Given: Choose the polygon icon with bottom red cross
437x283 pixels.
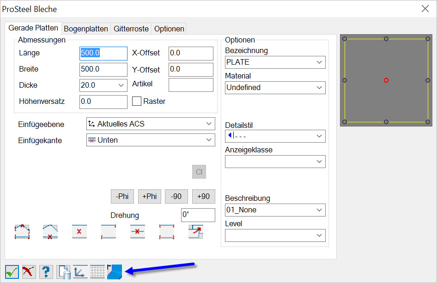Looking at the screenshot, I should point(50,232).
